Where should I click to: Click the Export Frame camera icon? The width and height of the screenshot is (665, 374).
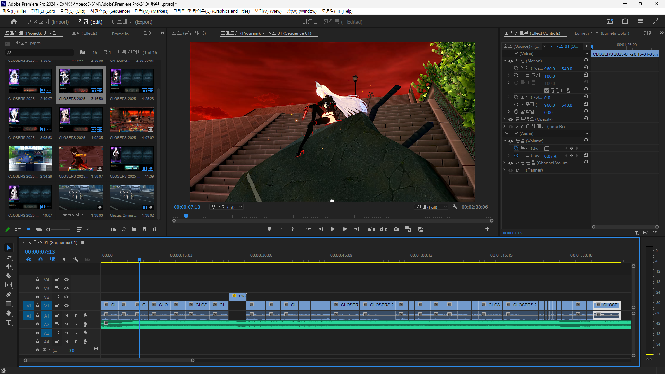pos(396,229)
